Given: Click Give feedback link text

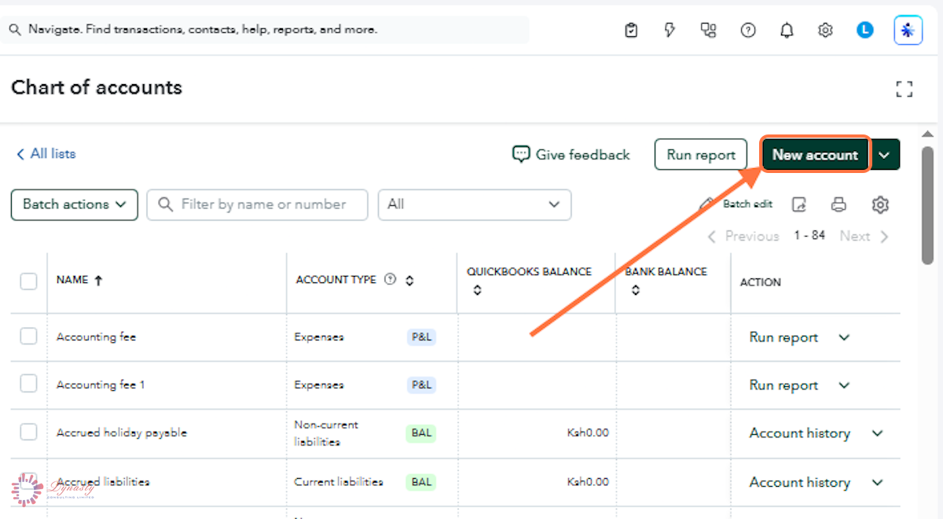Looking at the screenshot, I should point(582,155).
